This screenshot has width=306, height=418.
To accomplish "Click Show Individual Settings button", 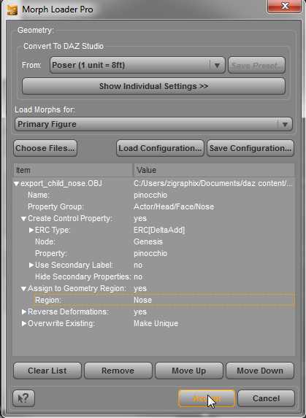I will click(x=153, y=86).
